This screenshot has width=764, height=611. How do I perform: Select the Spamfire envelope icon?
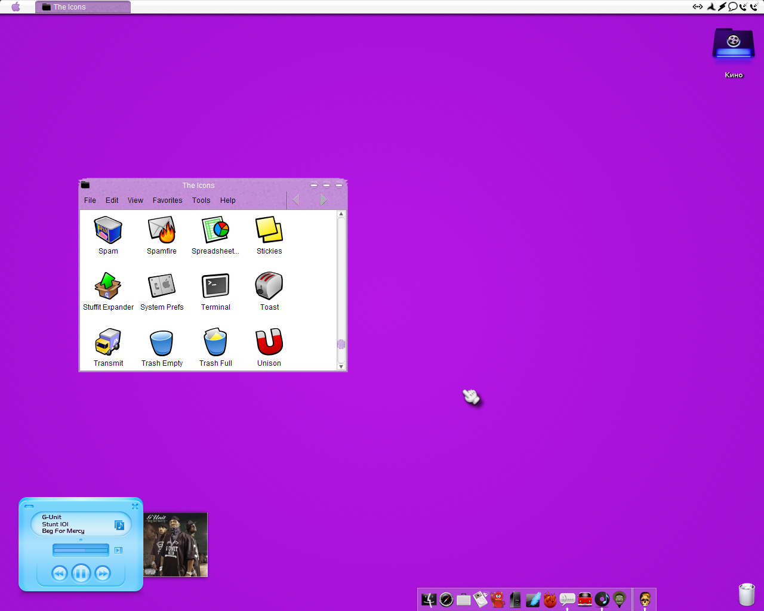click(162, 230)
